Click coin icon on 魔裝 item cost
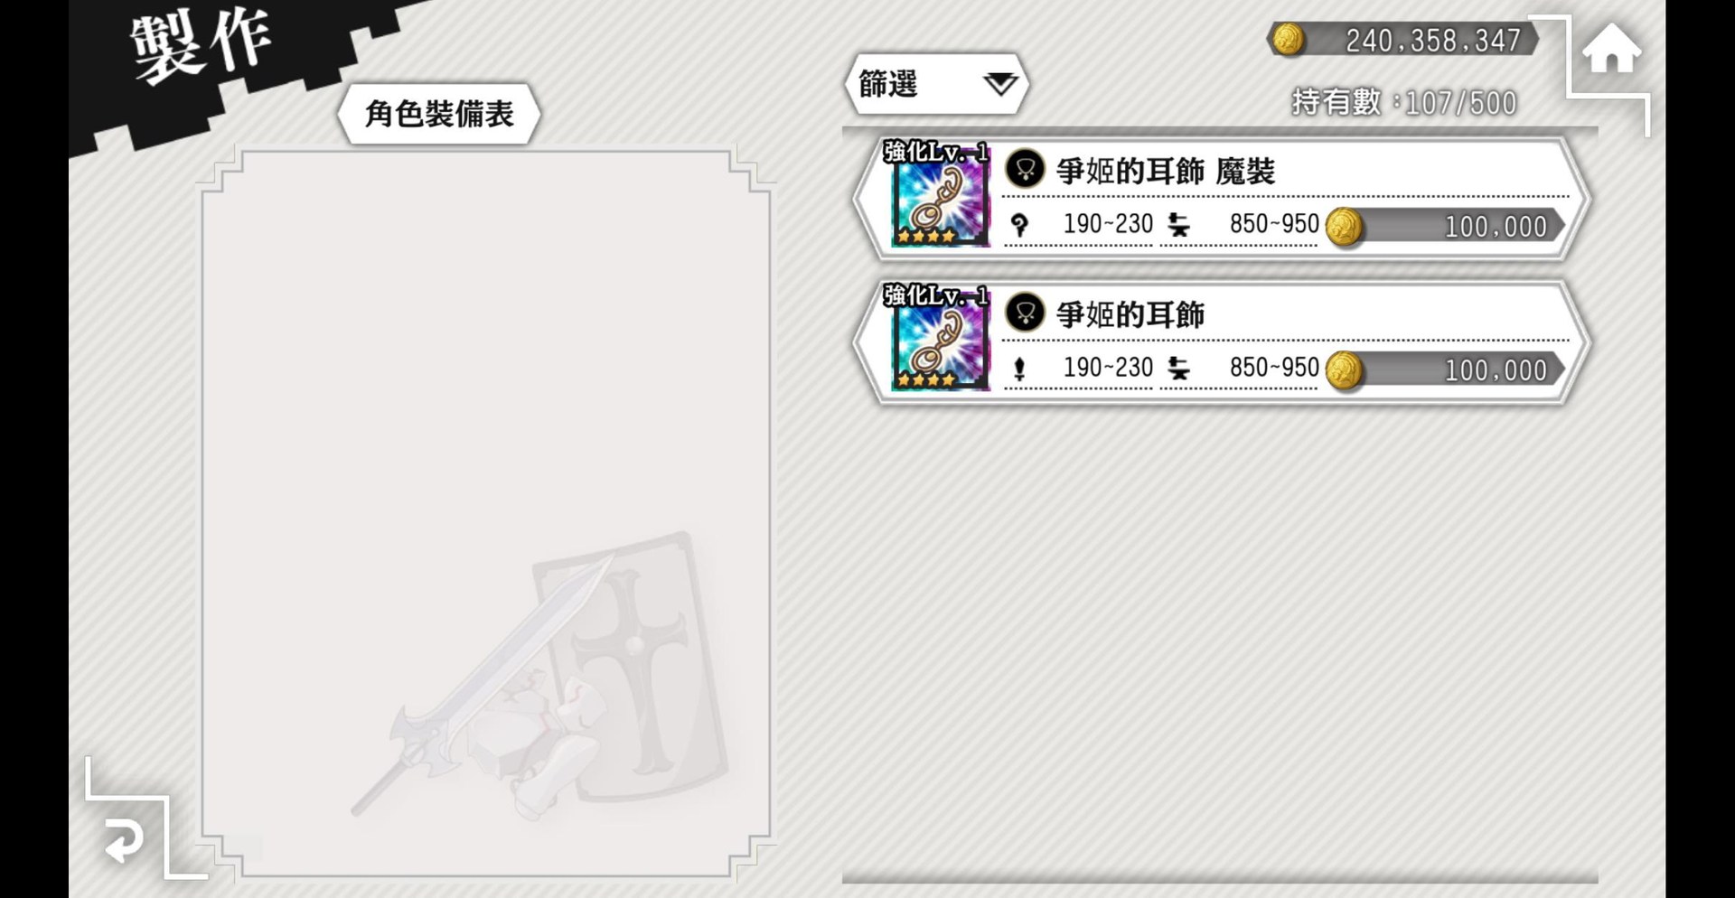Screen dimensions: 1735x898 [1345, 226]
